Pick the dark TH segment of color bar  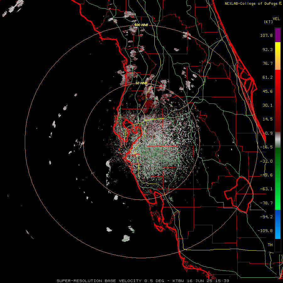(278, 245)
